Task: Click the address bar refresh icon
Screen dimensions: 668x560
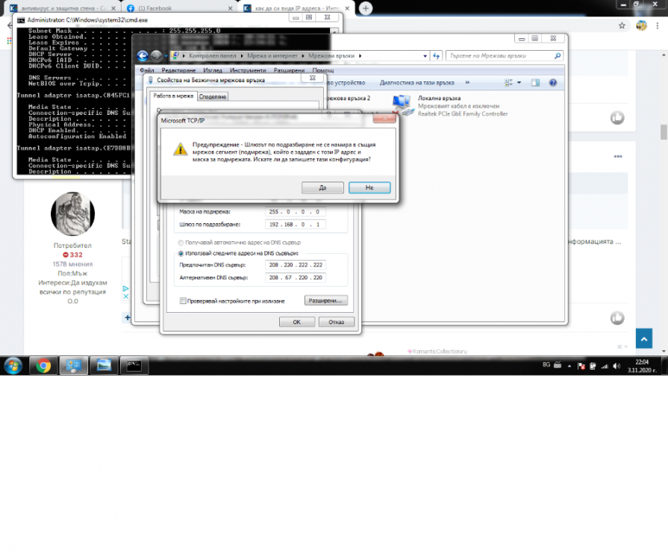Action: click(x=436, y=56)
